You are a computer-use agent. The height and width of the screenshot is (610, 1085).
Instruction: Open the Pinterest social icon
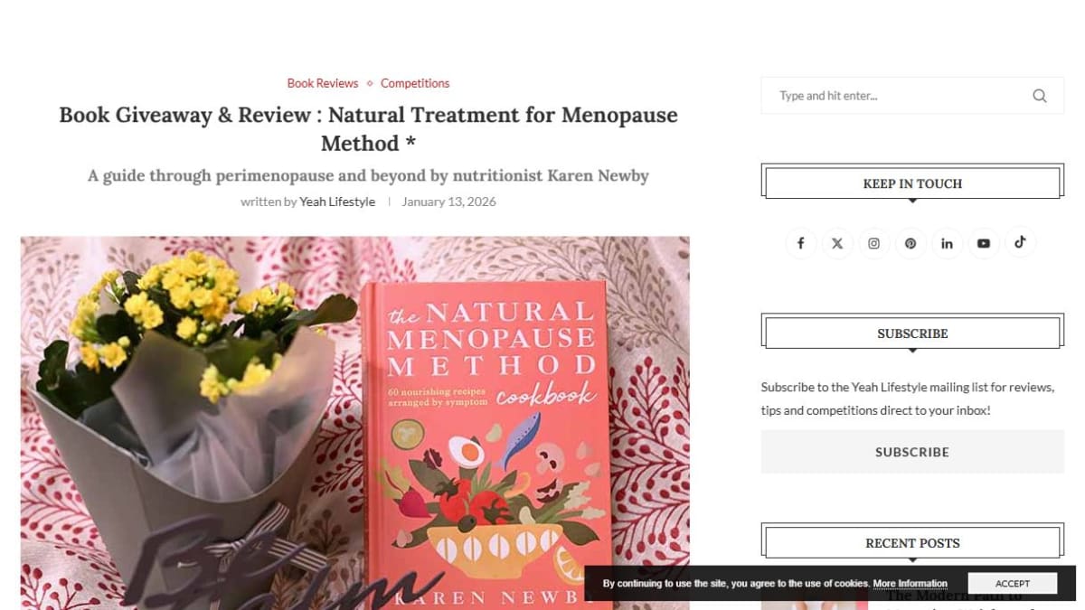(910, 243)
